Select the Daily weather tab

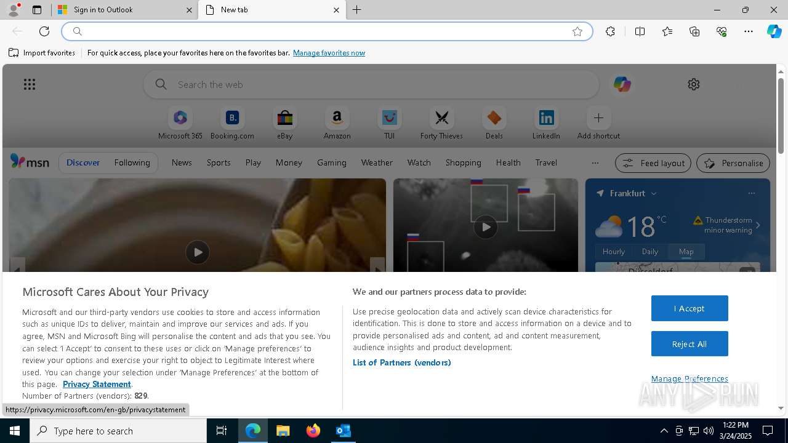click(x=650, y=252)
